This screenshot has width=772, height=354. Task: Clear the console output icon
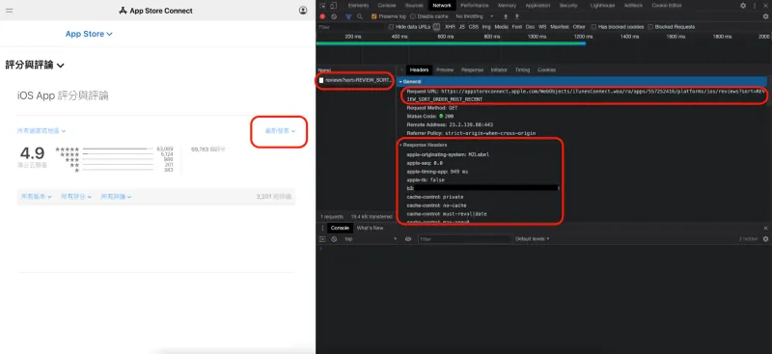334,239
